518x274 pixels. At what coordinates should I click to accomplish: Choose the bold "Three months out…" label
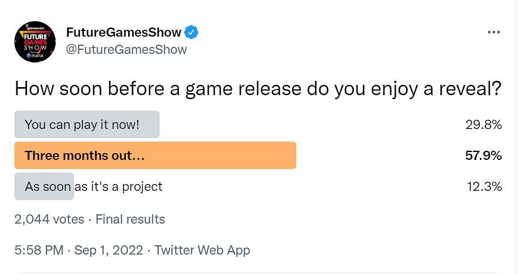[x=84, y=155]
